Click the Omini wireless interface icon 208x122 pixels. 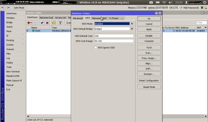tap(33, 31)
